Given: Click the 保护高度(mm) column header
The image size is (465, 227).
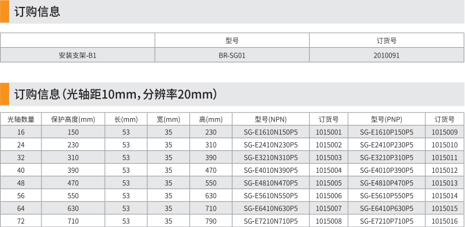Looking at the screenshot, I should click(x=73, y=120).
